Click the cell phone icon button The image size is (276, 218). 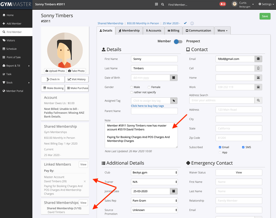point(258,68)
